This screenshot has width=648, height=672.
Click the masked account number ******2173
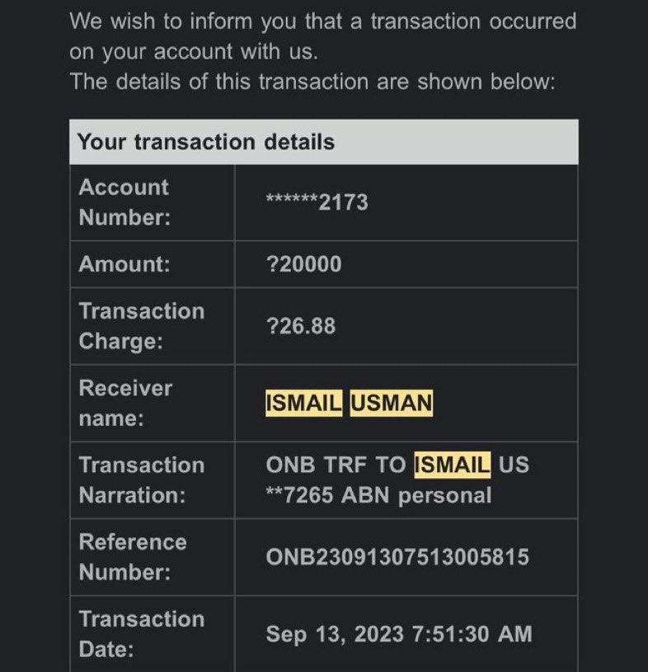(317, 202)
